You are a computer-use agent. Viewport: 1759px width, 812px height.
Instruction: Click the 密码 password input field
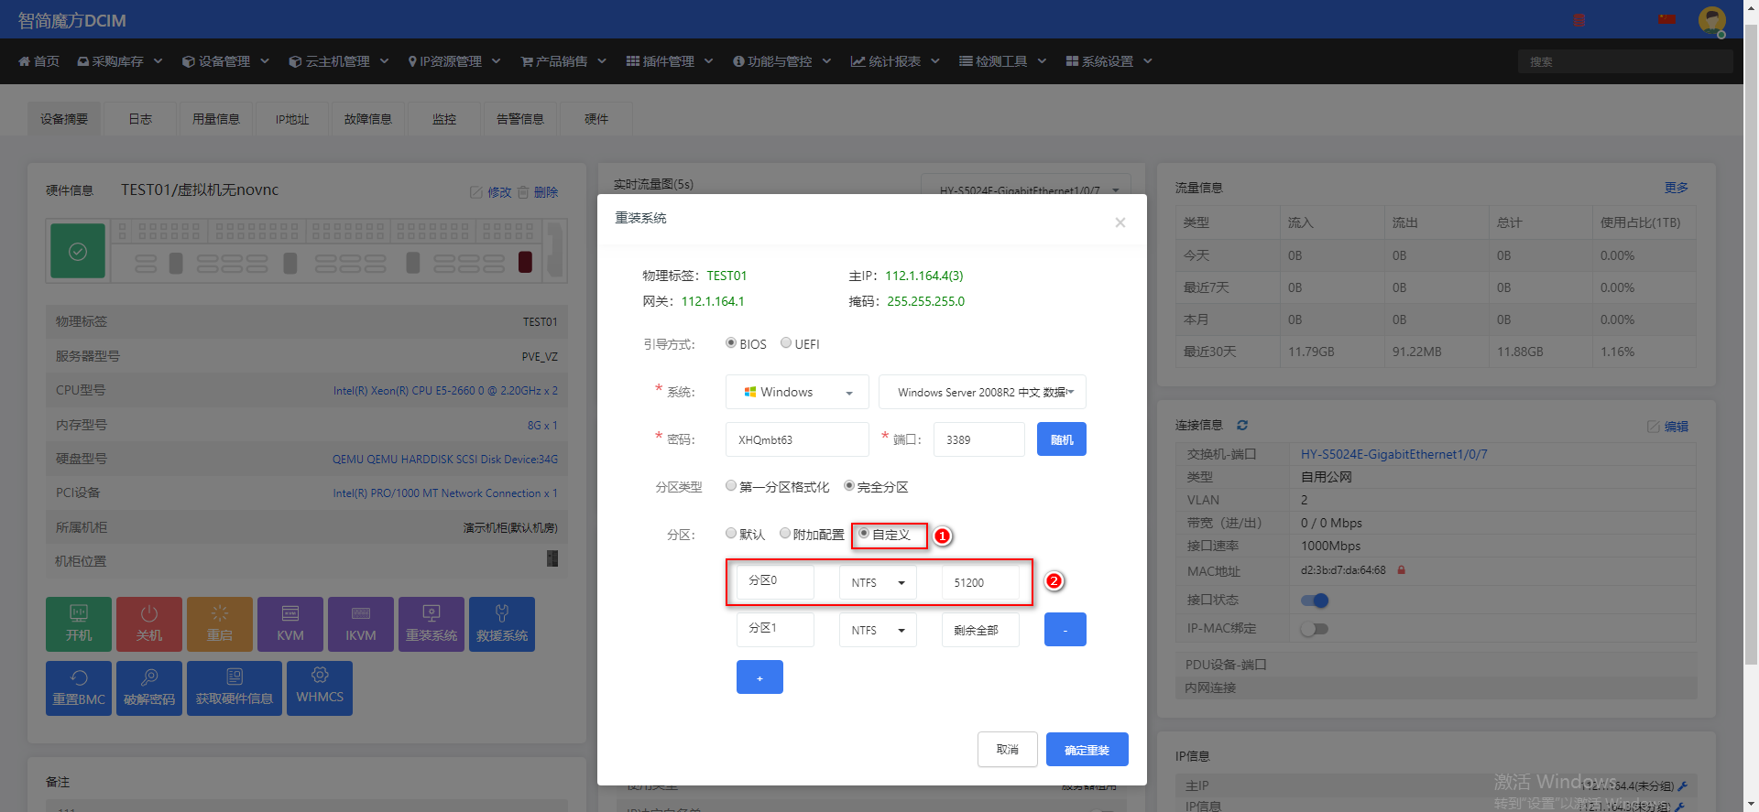797,439
